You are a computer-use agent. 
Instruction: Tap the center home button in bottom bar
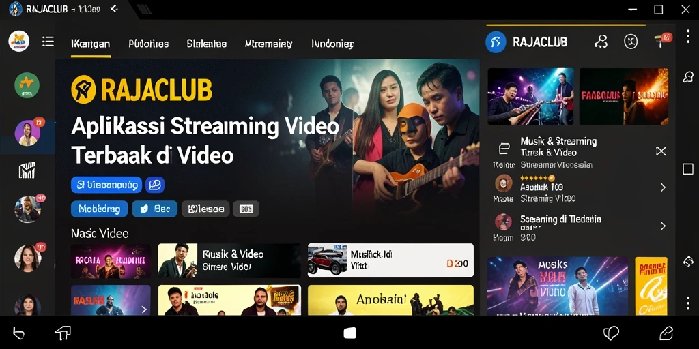coord(350,333)
